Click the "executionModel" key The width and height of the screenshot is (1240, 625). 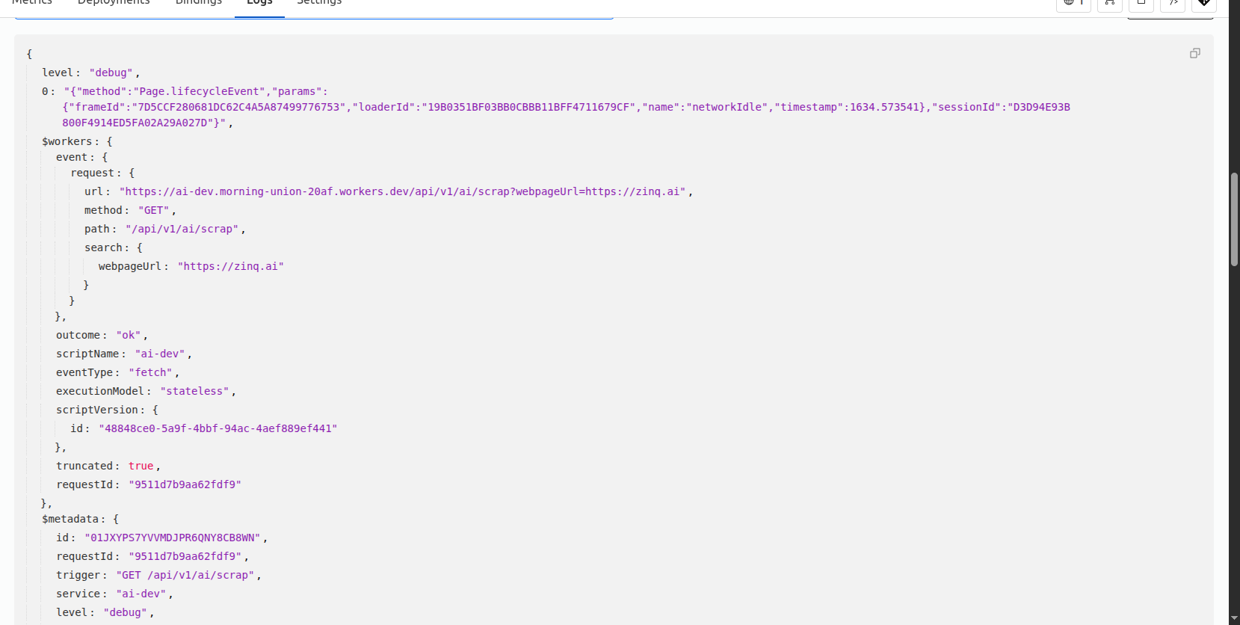pos(100,391)
